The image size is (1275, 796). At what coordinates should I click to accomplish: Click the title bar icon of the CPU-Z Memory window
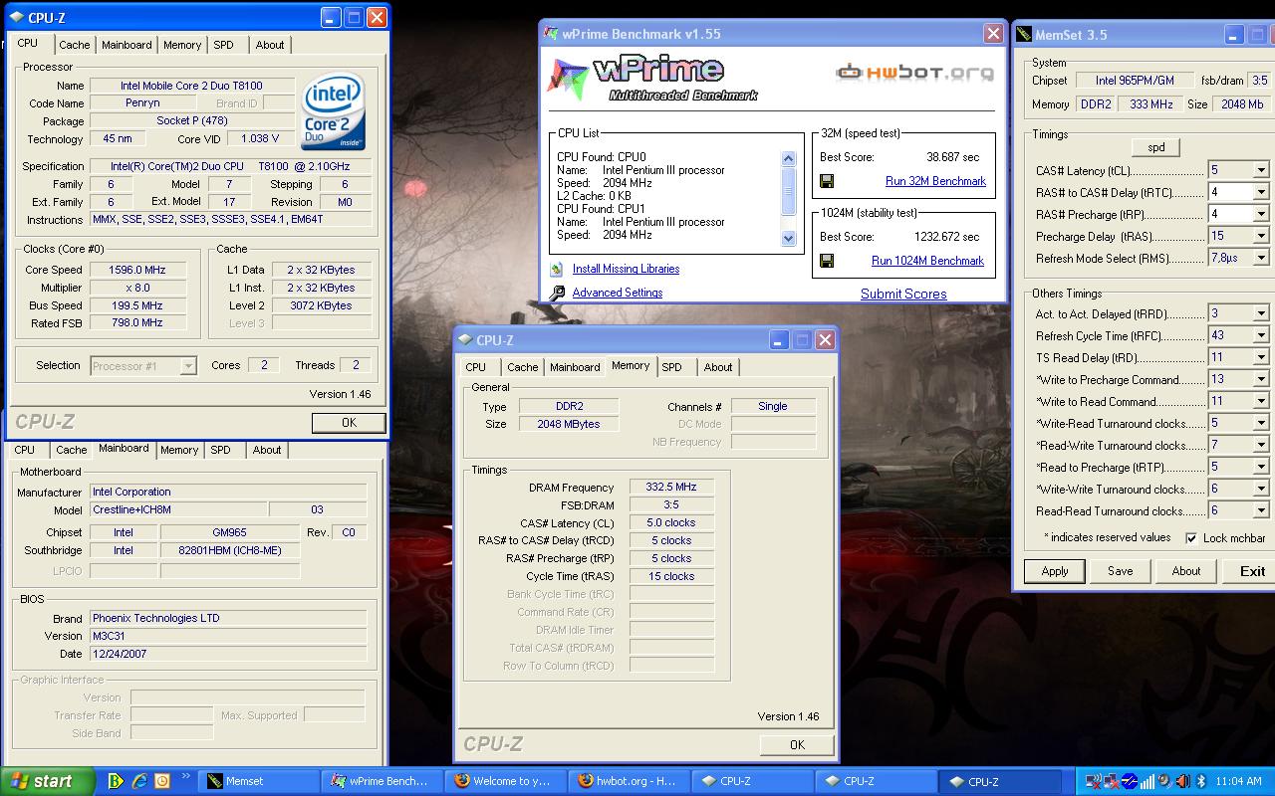pos(465,339)
